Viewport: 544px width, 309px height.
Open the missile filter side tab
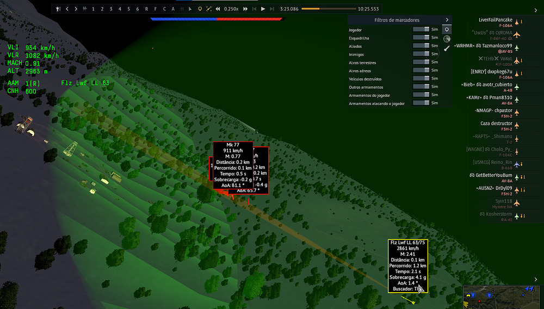tap(447, 48)
